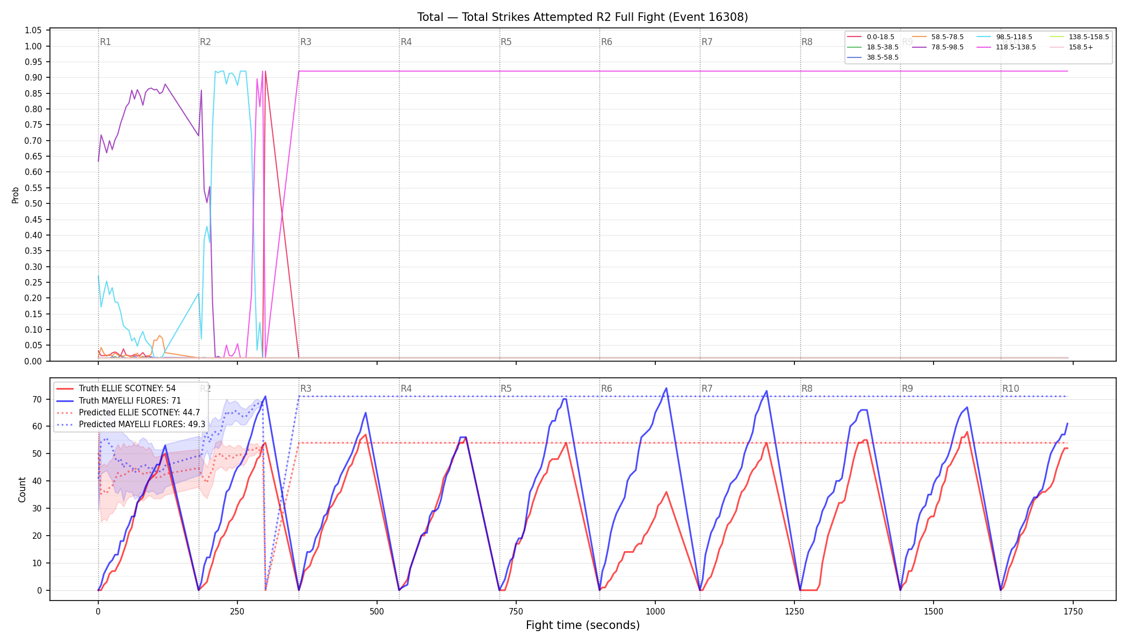
Task: Click the 40 tick on the Count axis
Action: [x=37, y=481]
